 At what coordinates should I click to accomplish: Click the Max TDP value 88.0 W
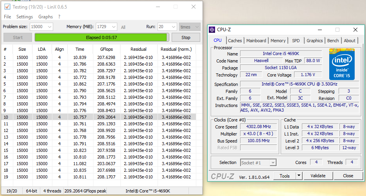313,61
